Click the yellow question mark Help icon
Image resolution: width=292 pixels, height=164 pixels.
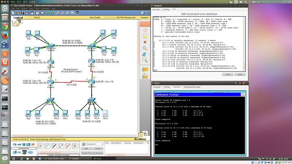point(148,13)
